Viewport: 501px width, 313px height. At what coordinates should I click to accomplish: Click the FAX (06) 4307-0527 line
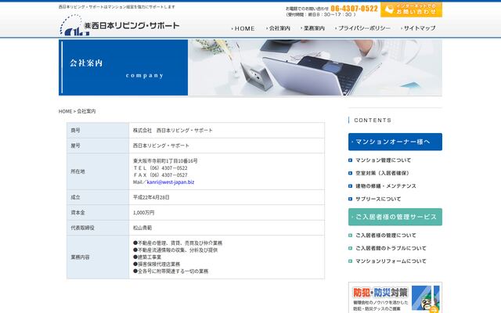click(x=160, y=175)
